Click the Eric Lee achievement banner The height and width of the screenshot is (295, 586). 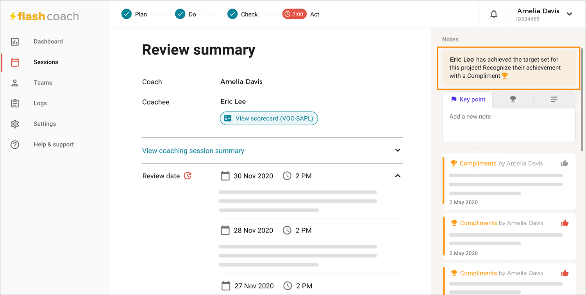pos(509,68)
